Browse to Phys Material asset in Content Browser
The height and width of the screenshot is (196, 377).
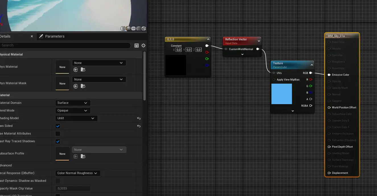[83, 70]
